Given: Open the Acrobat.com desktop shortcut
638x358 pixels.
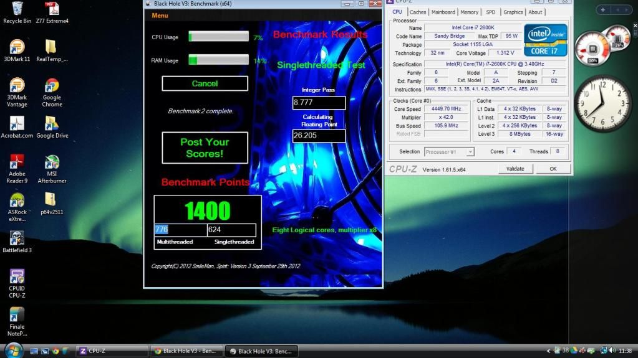Looking at the screenshot, I should [x=17, y=127].
